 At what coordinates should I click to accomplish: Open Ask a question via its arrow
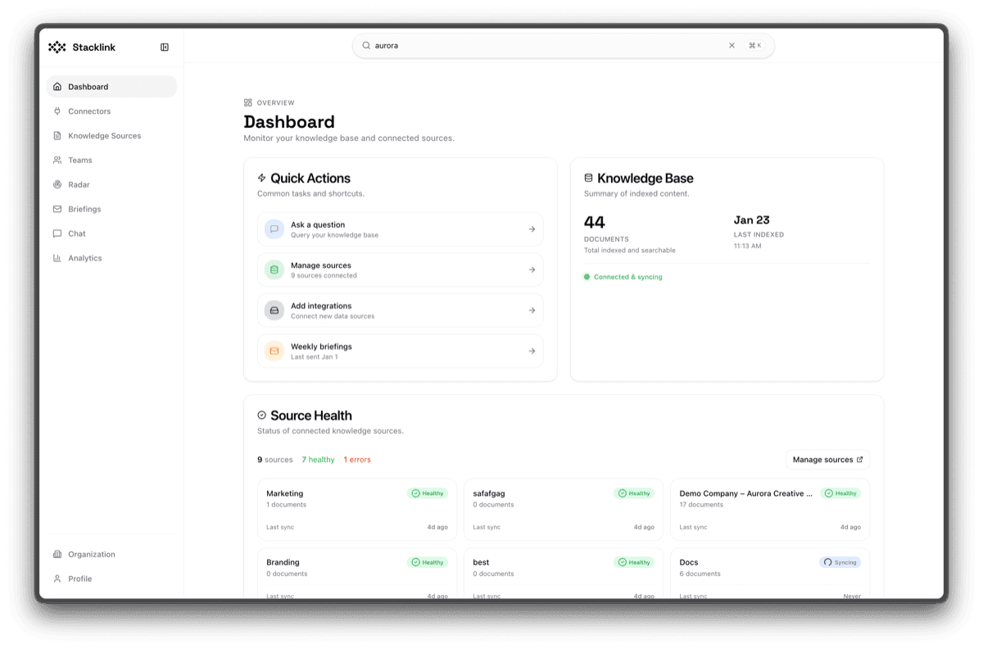[x=533, y=229]
